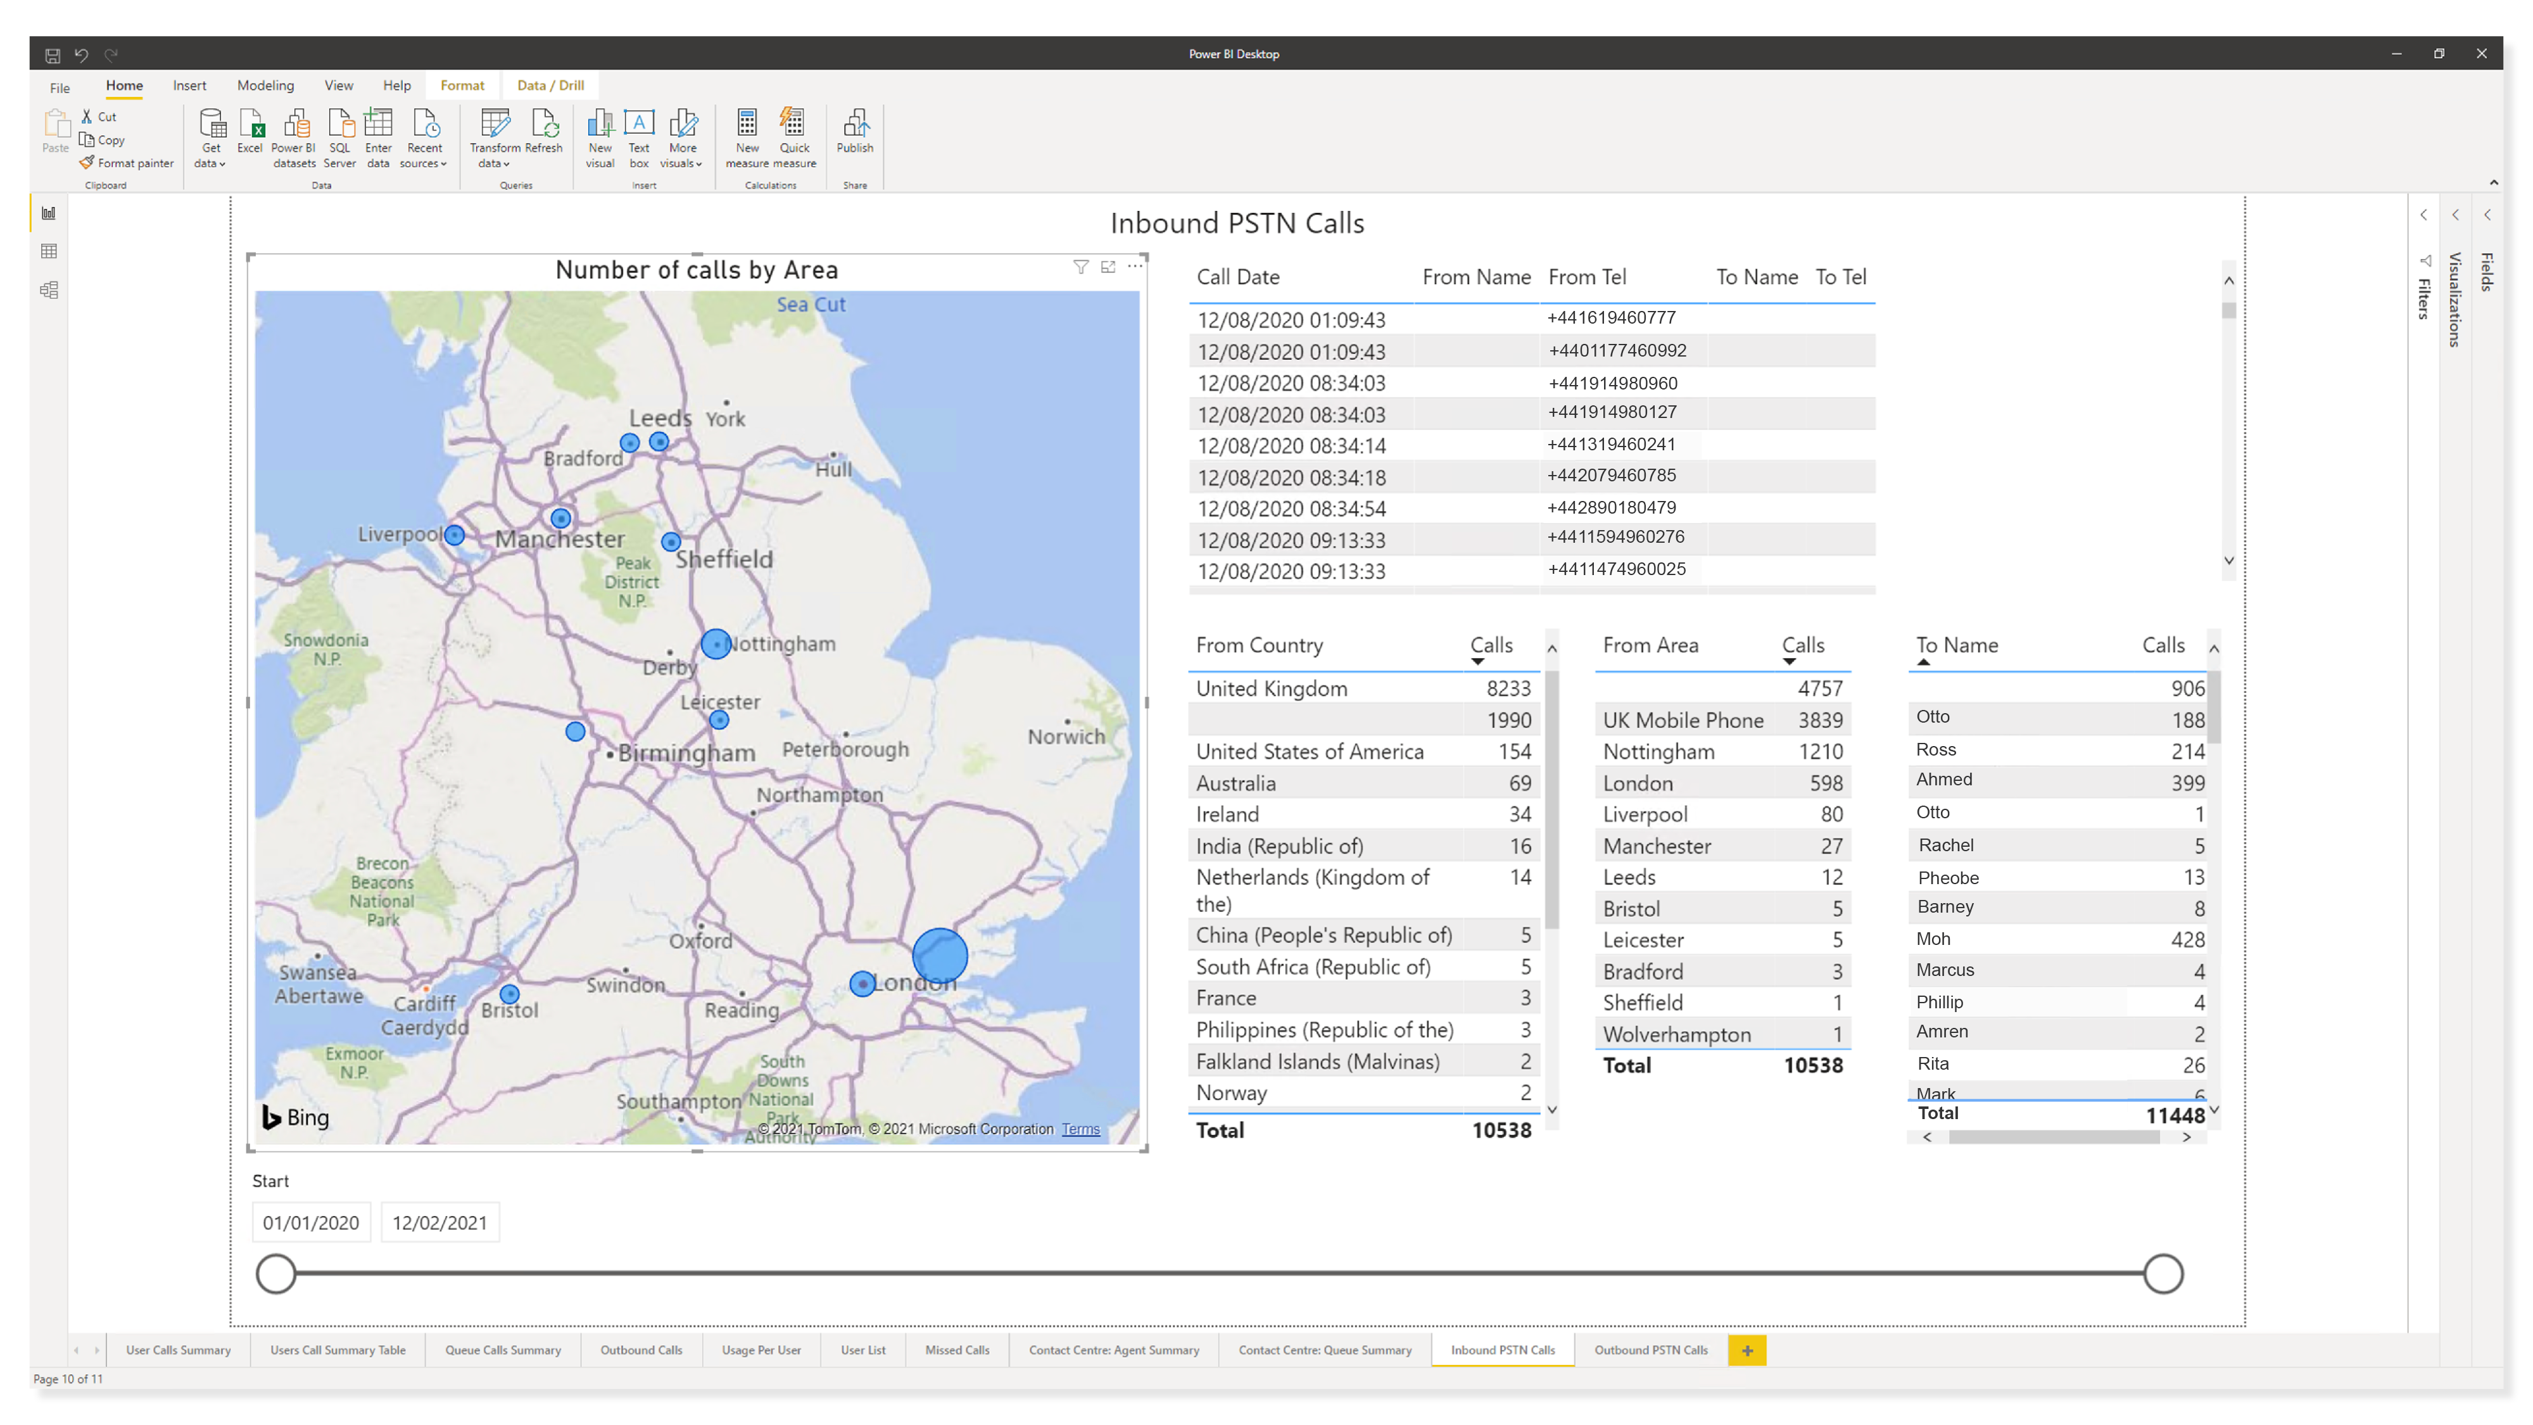Open the map's Terms link

(1080, 1129)
